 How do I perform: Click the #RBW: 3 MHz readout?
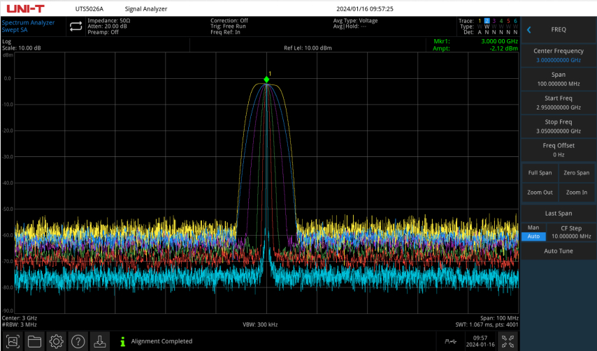click(x=20, y=324)
